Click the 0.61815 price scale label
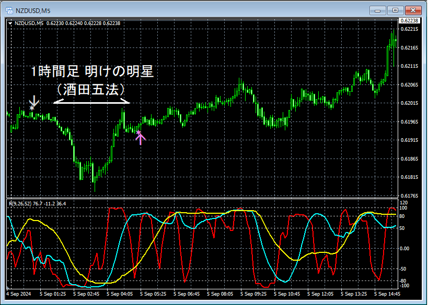The width and height of the screenshot is (428, 305). click(x=410, y=177)
